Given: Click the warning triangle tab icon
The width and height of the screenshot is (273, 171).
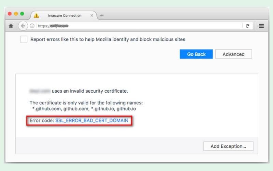Looking at the screenshot, I should [x=37, y=15].
